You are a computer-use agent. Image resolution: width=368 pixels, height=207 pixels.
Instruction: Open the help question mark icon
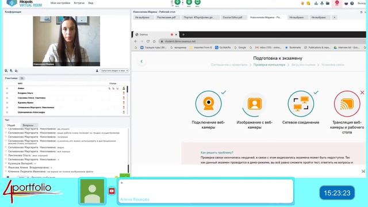[352, 3]
